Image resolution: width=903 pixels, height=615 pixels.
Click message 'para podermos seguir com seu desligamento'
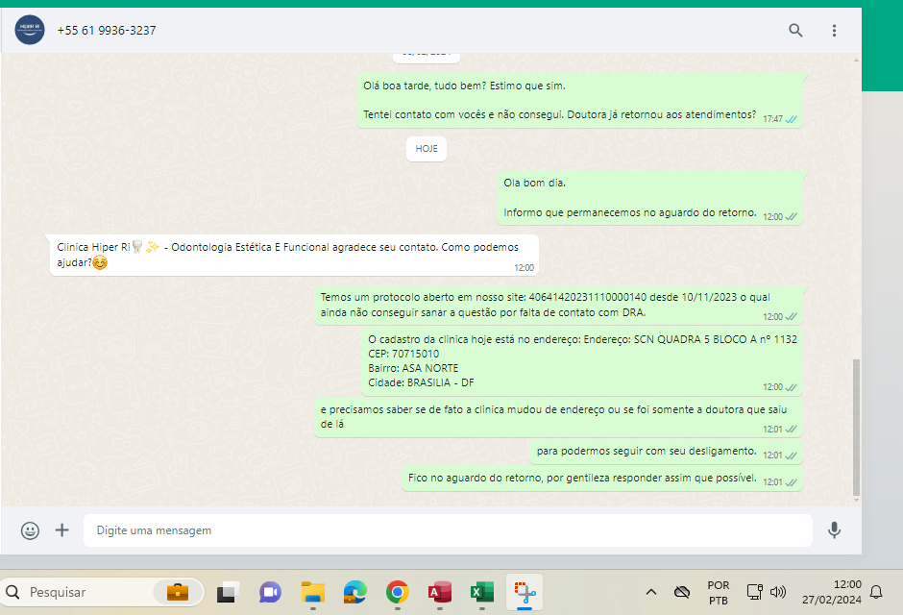coord(667,452)
